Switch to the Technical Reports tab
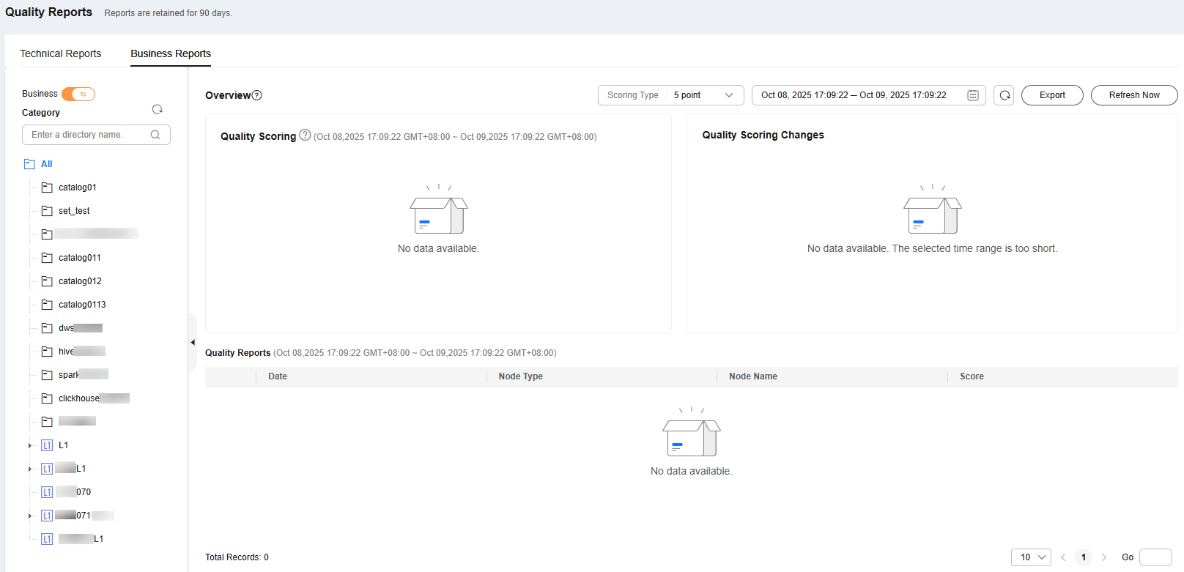 click(60, 53)
